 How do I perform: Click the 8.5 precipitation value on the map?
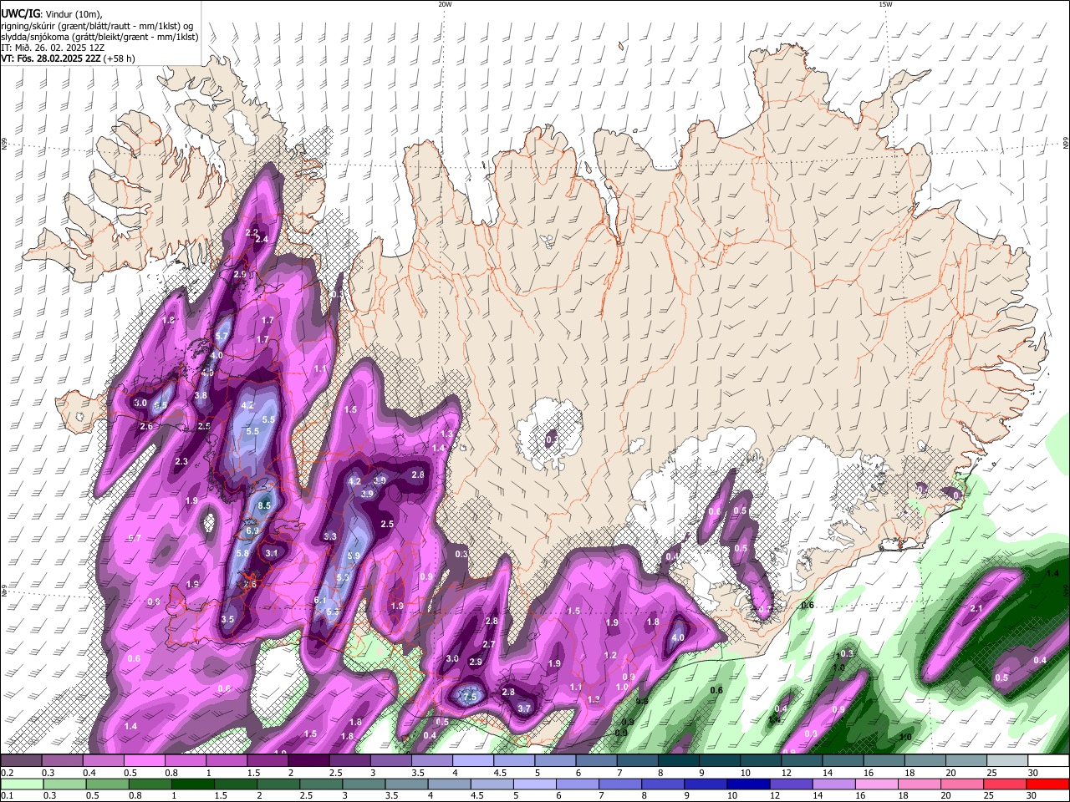265,505
